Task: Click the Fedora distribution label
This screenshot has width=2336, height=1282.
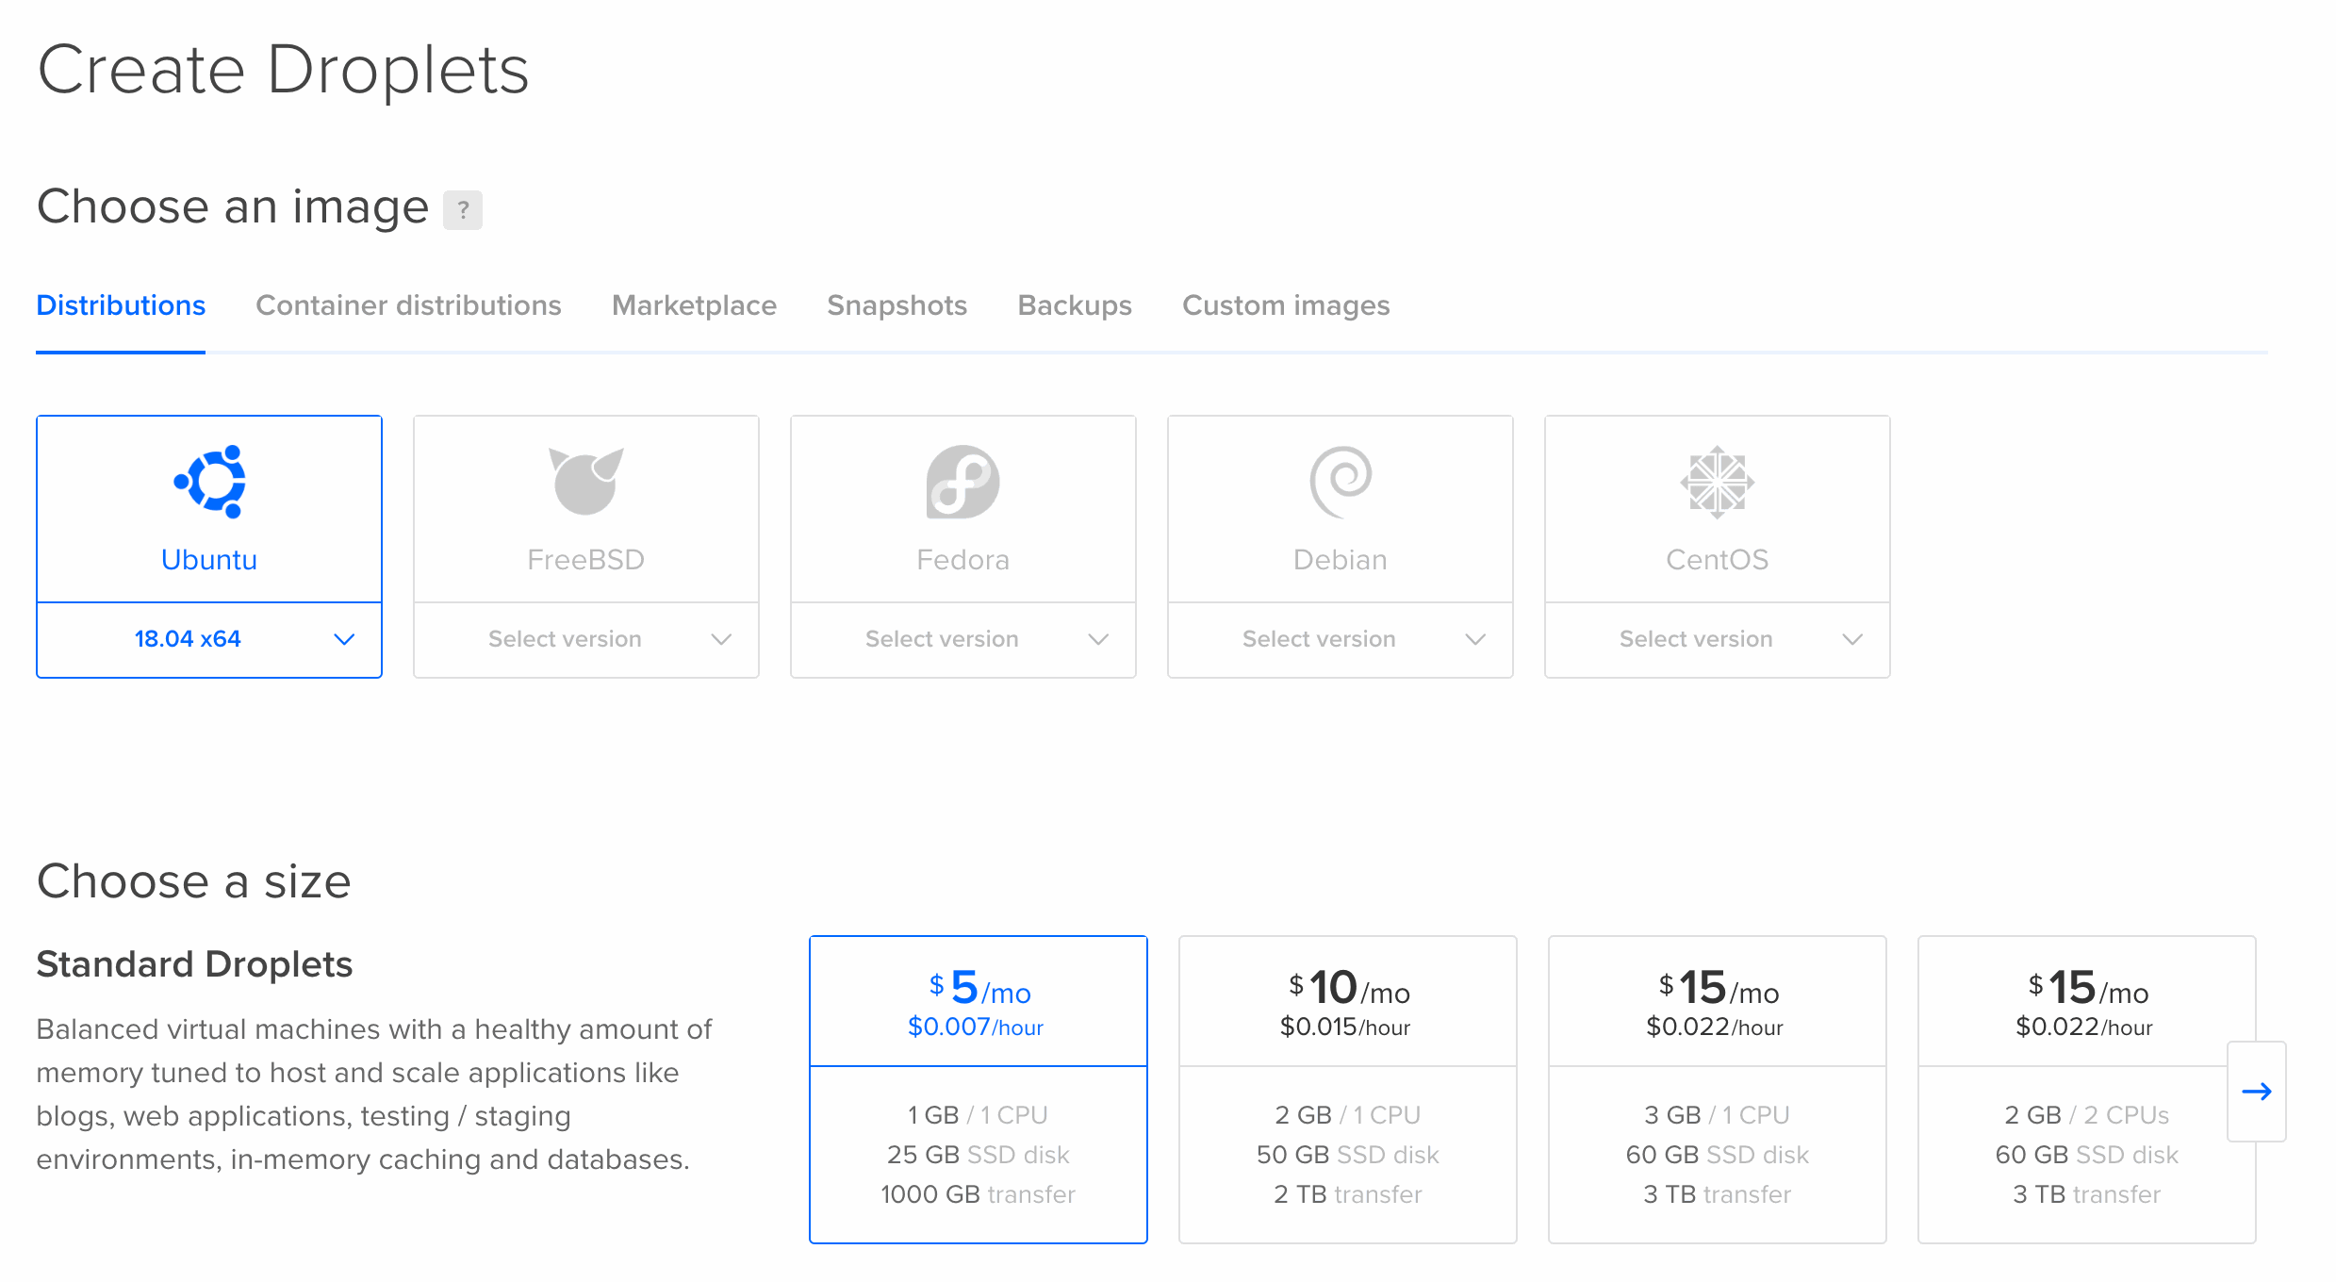Action: click(963, 560)
